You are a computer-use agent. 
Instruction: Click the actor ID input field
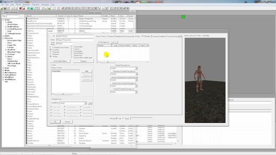point(75,36)
